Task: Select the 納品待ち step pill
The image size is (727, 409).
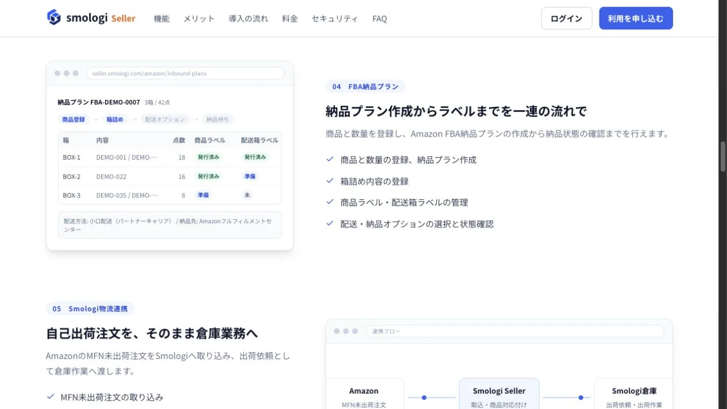Action: pyautogui.click(x=217, y=119)
